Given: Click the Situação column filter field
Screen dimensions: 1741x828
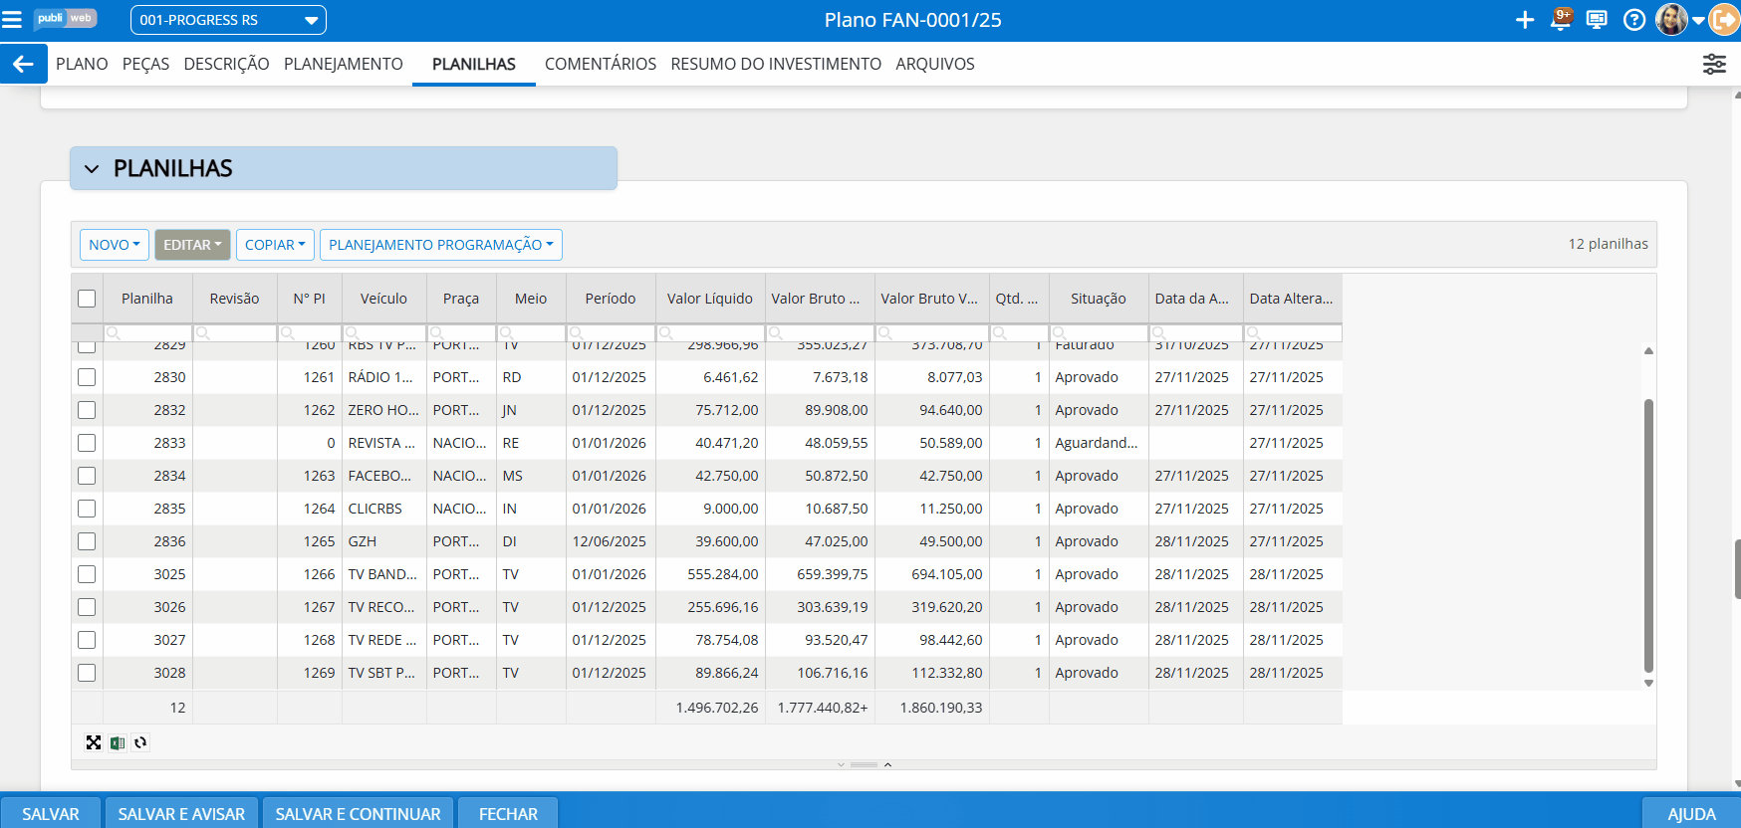Looking at the screenshot, I should pyautogui.click(x=1099, y=333).
